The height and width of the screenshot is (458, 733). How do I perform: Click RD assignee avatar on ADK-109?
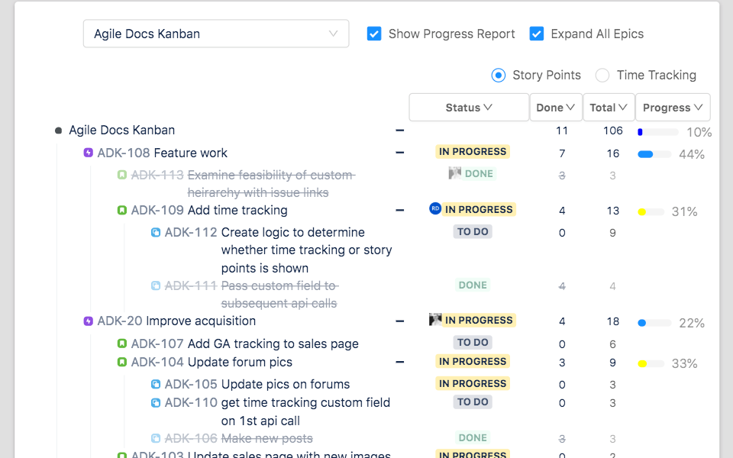435,208
